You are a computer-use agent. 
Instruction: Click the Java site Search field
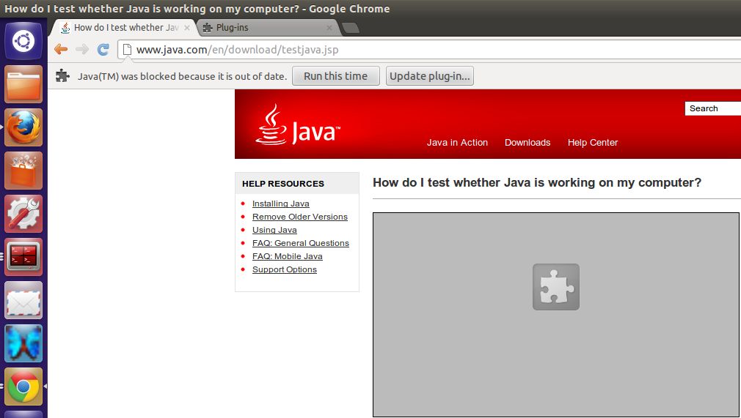click(x=712, y=108)
